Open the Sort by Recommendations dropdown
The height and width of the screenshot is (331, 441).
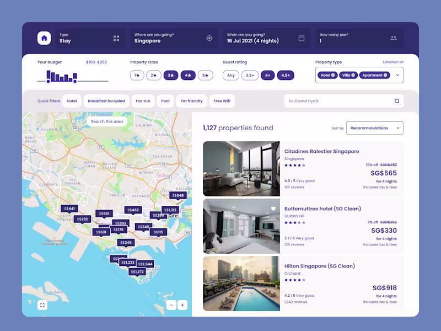point(375,128)
